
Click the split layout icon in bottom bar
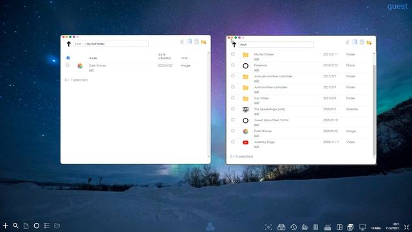tap(339, 227)
